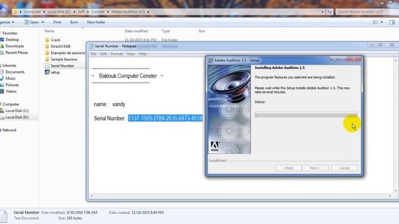Expand the Open button dropdown arrow

click(43, 22)
